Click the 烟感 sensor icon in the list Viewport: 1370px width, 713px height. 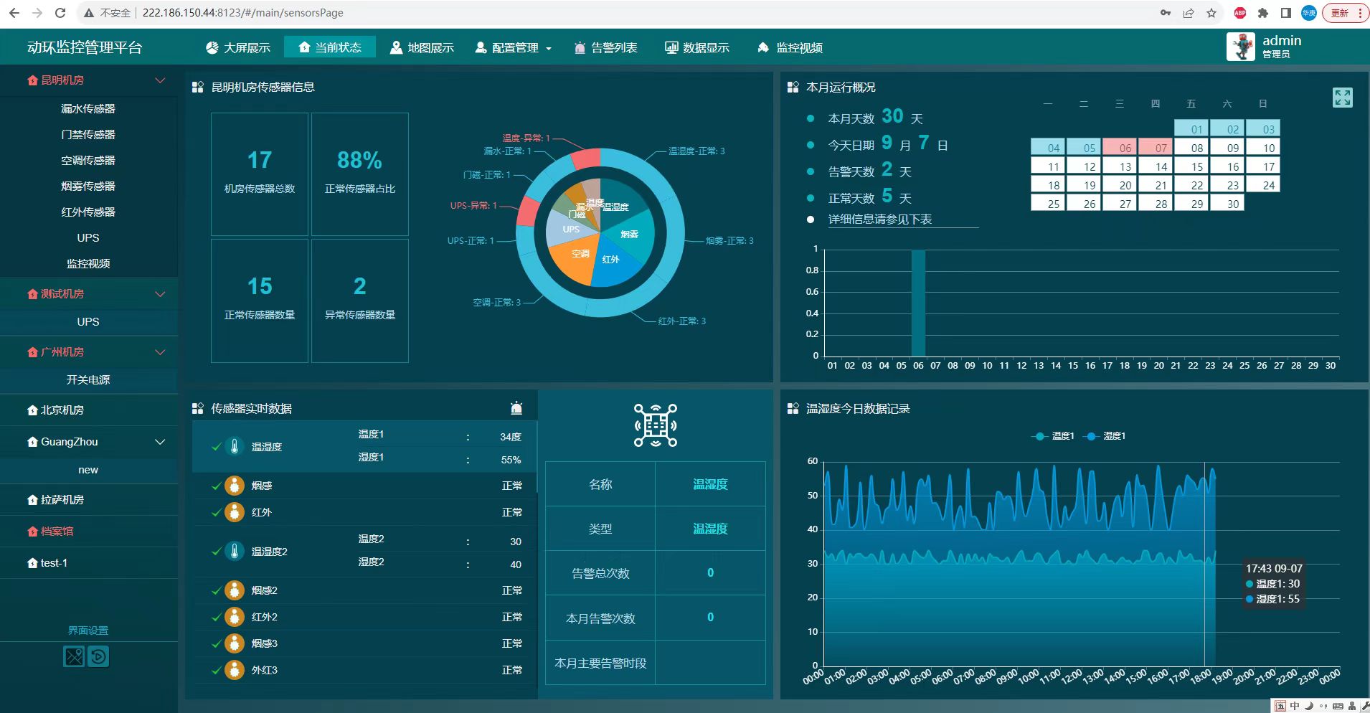point(235,486)
